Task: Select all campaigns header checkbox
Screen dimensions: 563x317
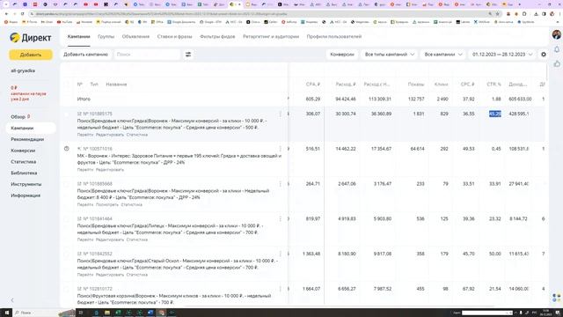Action: click(x=67, y=85)
